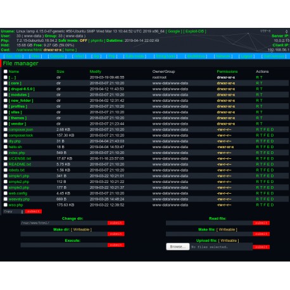
Task: Click the D action for wso.php
Action: coord(272,205)
